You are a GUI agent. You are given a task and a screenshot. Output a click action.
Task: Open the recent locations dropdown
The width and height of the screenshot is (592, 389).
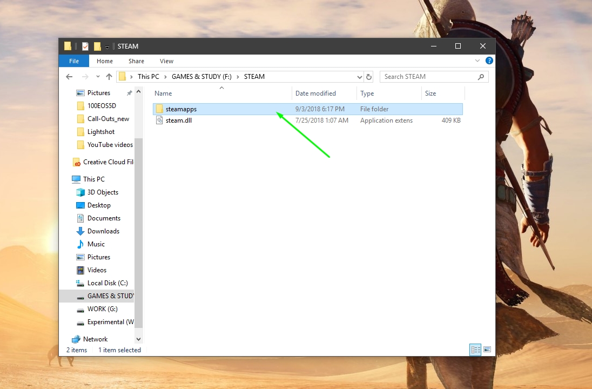tap(98, 77)
